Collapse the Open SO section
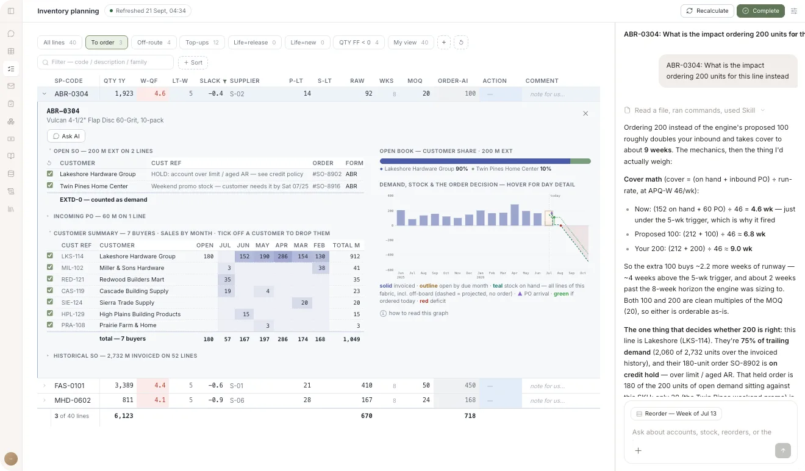This screenshot has height=471, width=805. 100,151
